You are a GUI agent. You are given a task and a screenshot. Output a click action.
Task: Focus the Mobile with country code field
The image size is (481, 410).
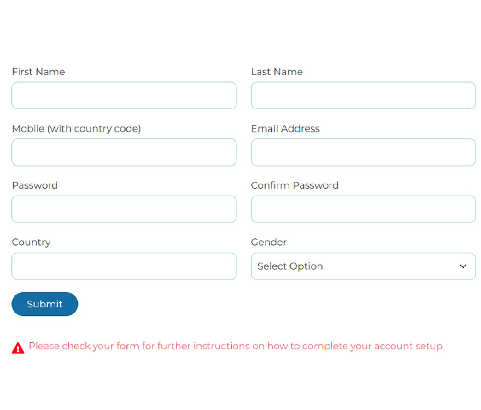124,152
